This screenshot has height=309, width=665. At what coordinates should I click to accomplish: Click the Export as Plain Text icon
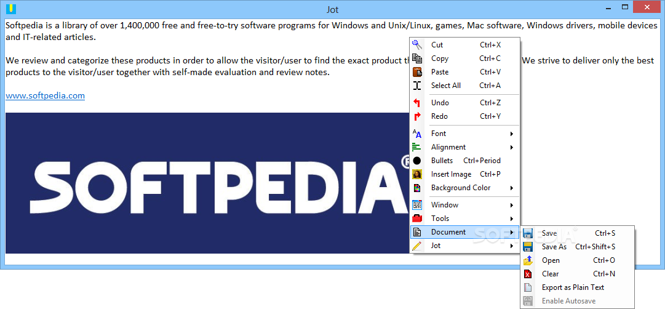tap(528, 287)
